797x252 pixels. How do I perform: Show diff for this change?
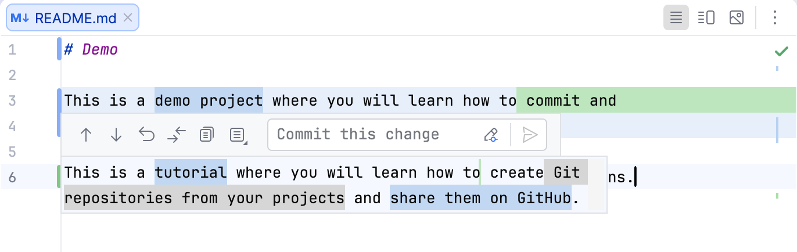point(177,135)
